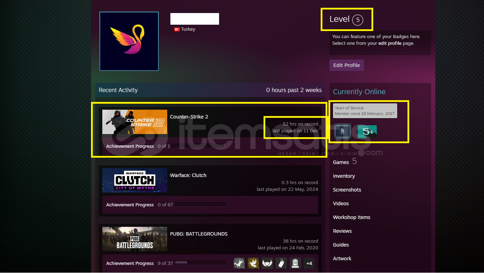View the PUBG tombstone achievement
The width and height of the screenshot is (484, 273).
295,263
